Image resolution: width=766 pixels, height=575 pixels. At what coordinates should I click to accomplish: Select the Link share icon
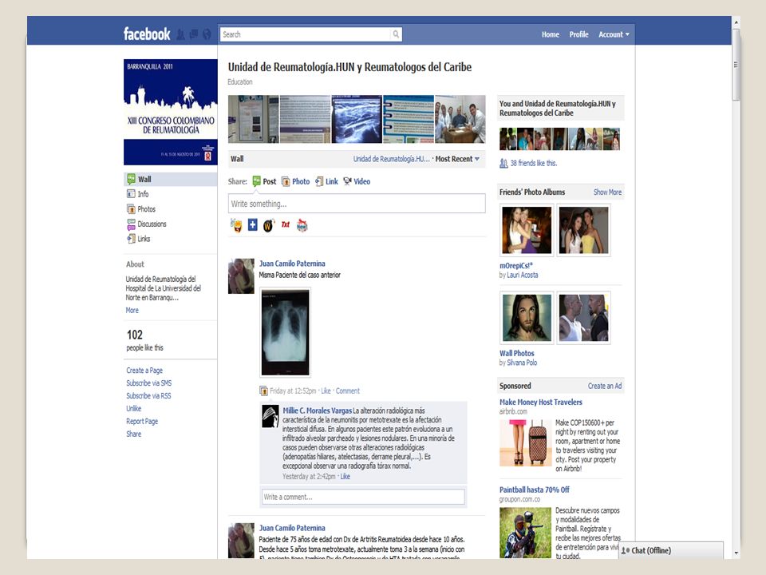coord(319,181)
